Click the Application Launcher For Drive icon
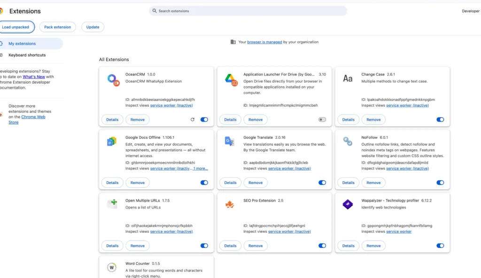The height and width of the screenshot is (278, 481). 231,80
